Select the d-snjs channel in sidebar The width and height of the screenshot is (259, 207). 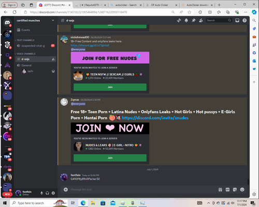[36, 59]
